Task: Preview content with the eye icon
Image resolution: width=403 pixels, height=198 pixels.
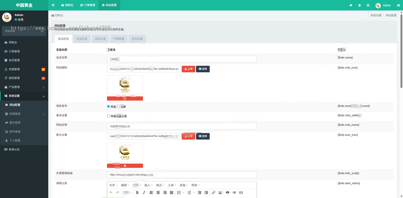Action: [x=234, y=193]
